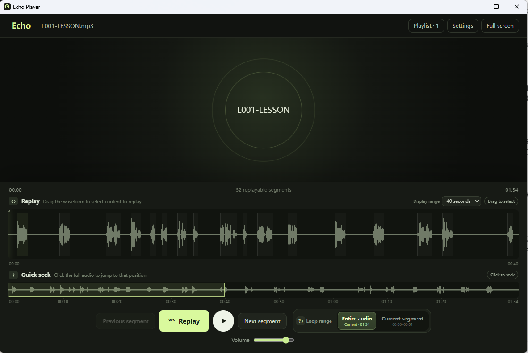Click the Volume slider handle
This screenshot has height=353, width=528.
click(286, 340)
